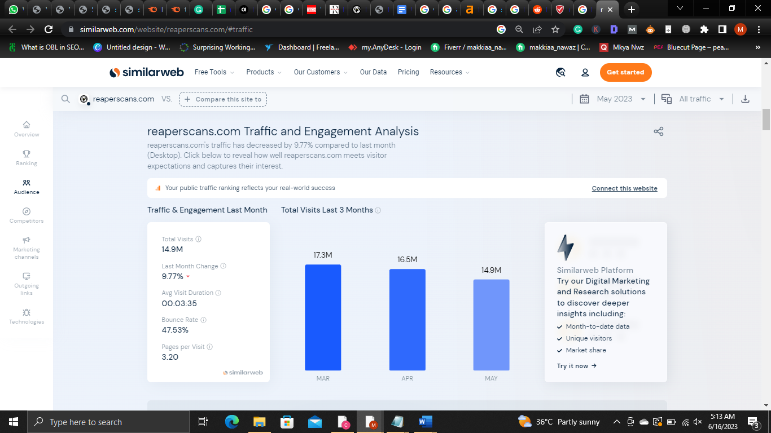Expand the Products menu
This screenshot has width=771, height=433.
tap(264, 72)
